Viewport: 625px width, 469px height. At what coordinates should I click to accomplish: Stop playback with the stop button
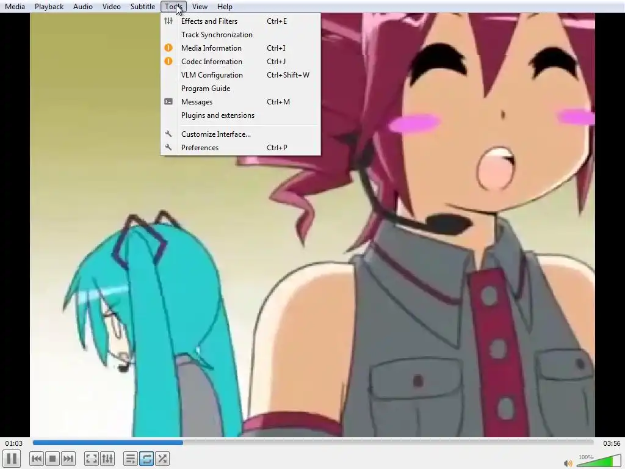click(x=52, y=459)
